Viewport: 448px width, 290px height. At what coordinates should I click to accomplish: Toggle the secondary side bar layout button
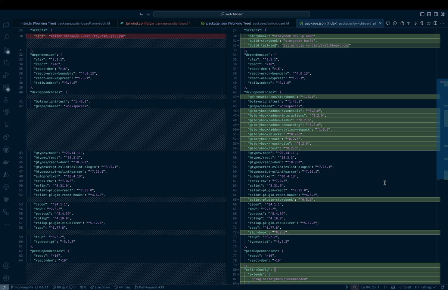(x=436, y=14)
